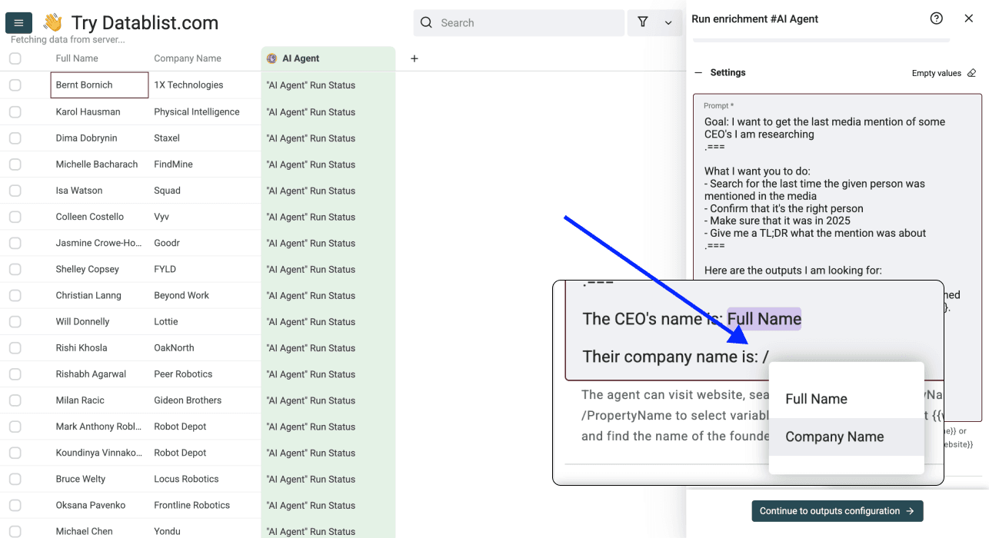Click the search magnifier icon

pyautogui.click(x=426, y=22)
